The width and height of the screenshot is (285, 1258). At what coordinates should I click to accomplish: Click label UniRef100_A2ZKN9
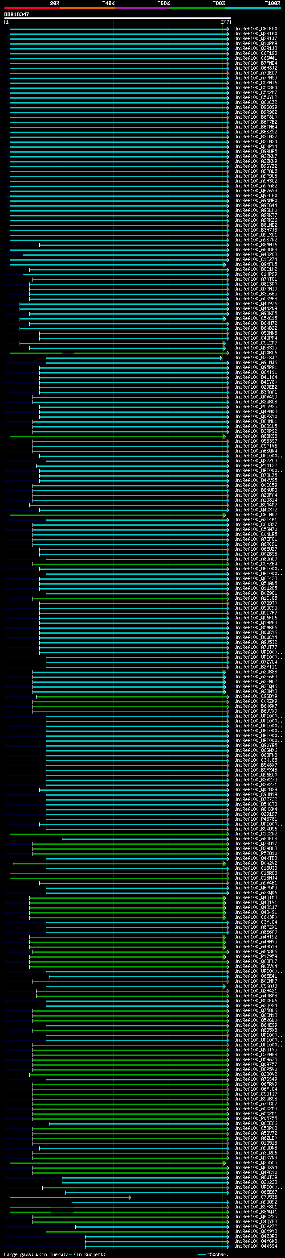255,161
